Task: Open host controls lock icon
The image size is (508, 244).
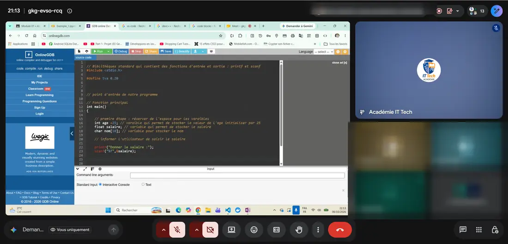Action: pyautogui.click(x=495, y=229)
